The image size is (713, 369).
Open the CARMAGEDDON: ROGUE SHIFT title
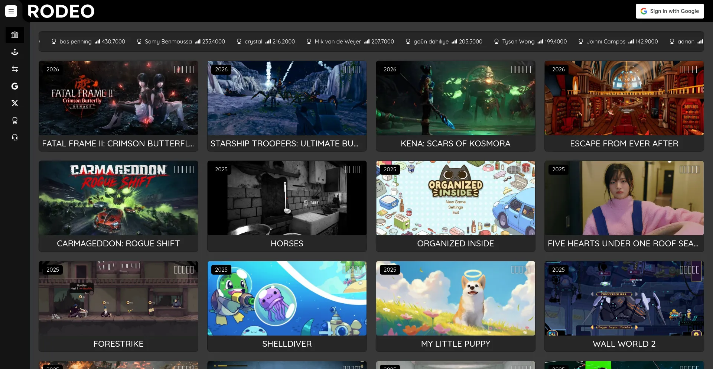tap(118, 243)
